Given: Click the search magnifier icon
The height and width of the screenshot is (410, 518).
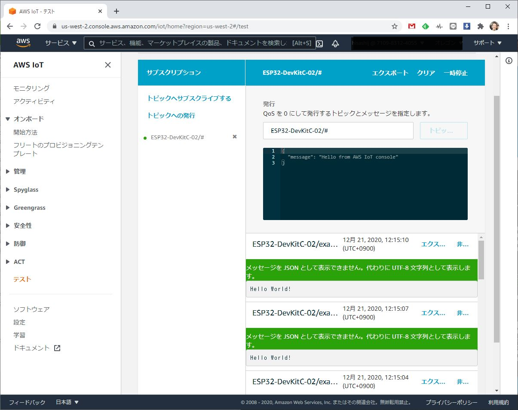Looking at the screenshot, I should tap(92, 43).
